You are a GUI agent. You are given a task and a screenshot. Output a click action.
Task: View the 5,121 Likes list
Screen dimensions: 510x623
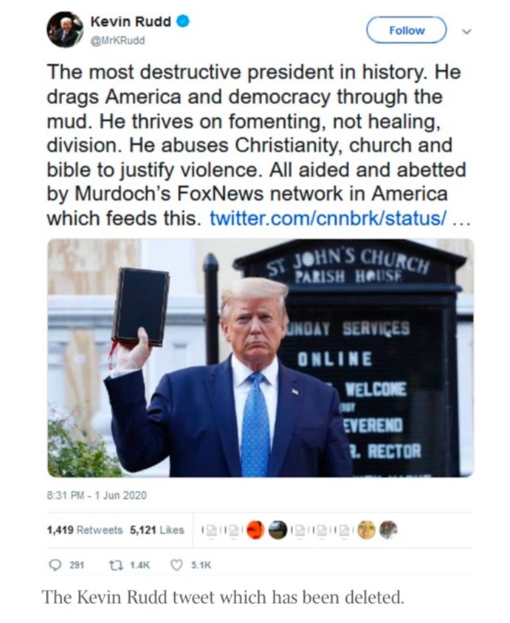pyautogui.click(x=156, y=530)
